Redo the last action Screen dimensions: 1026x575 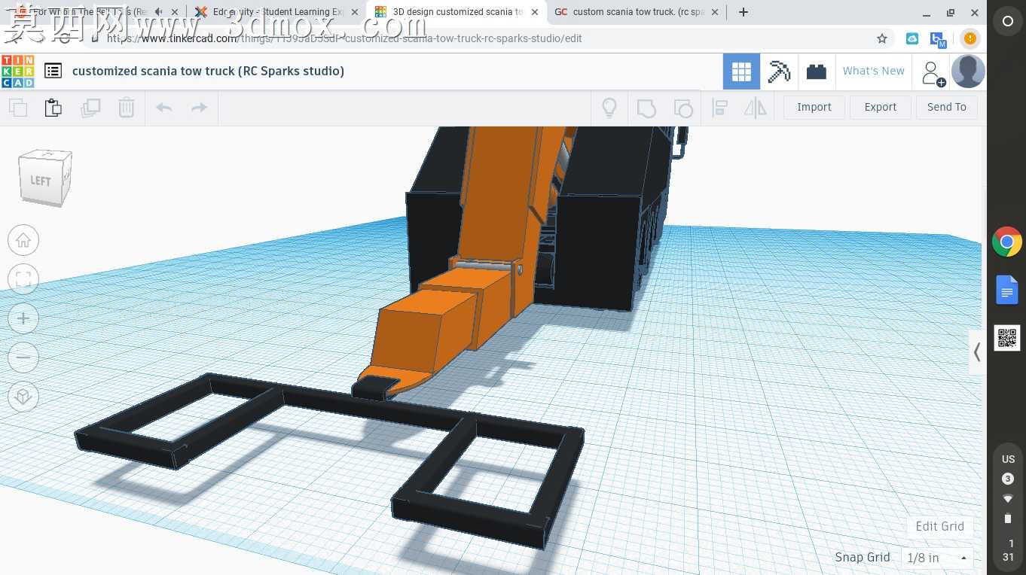click(x=199, y=108)
